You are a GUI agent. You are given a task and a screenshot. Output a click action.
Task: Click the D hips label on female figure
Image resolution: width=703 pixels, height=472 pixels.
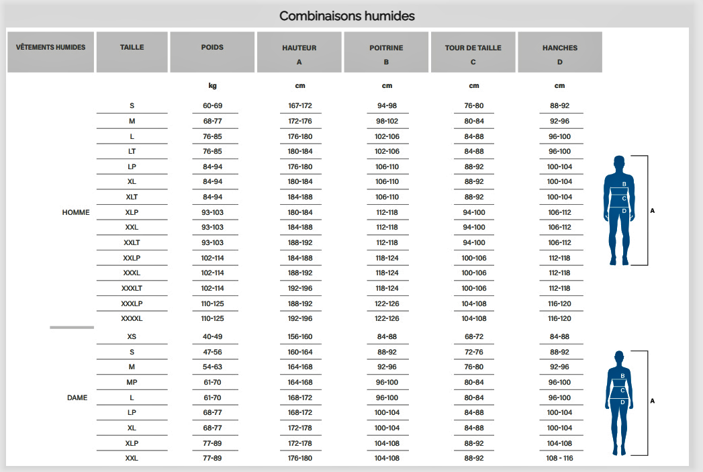point(622,402)
